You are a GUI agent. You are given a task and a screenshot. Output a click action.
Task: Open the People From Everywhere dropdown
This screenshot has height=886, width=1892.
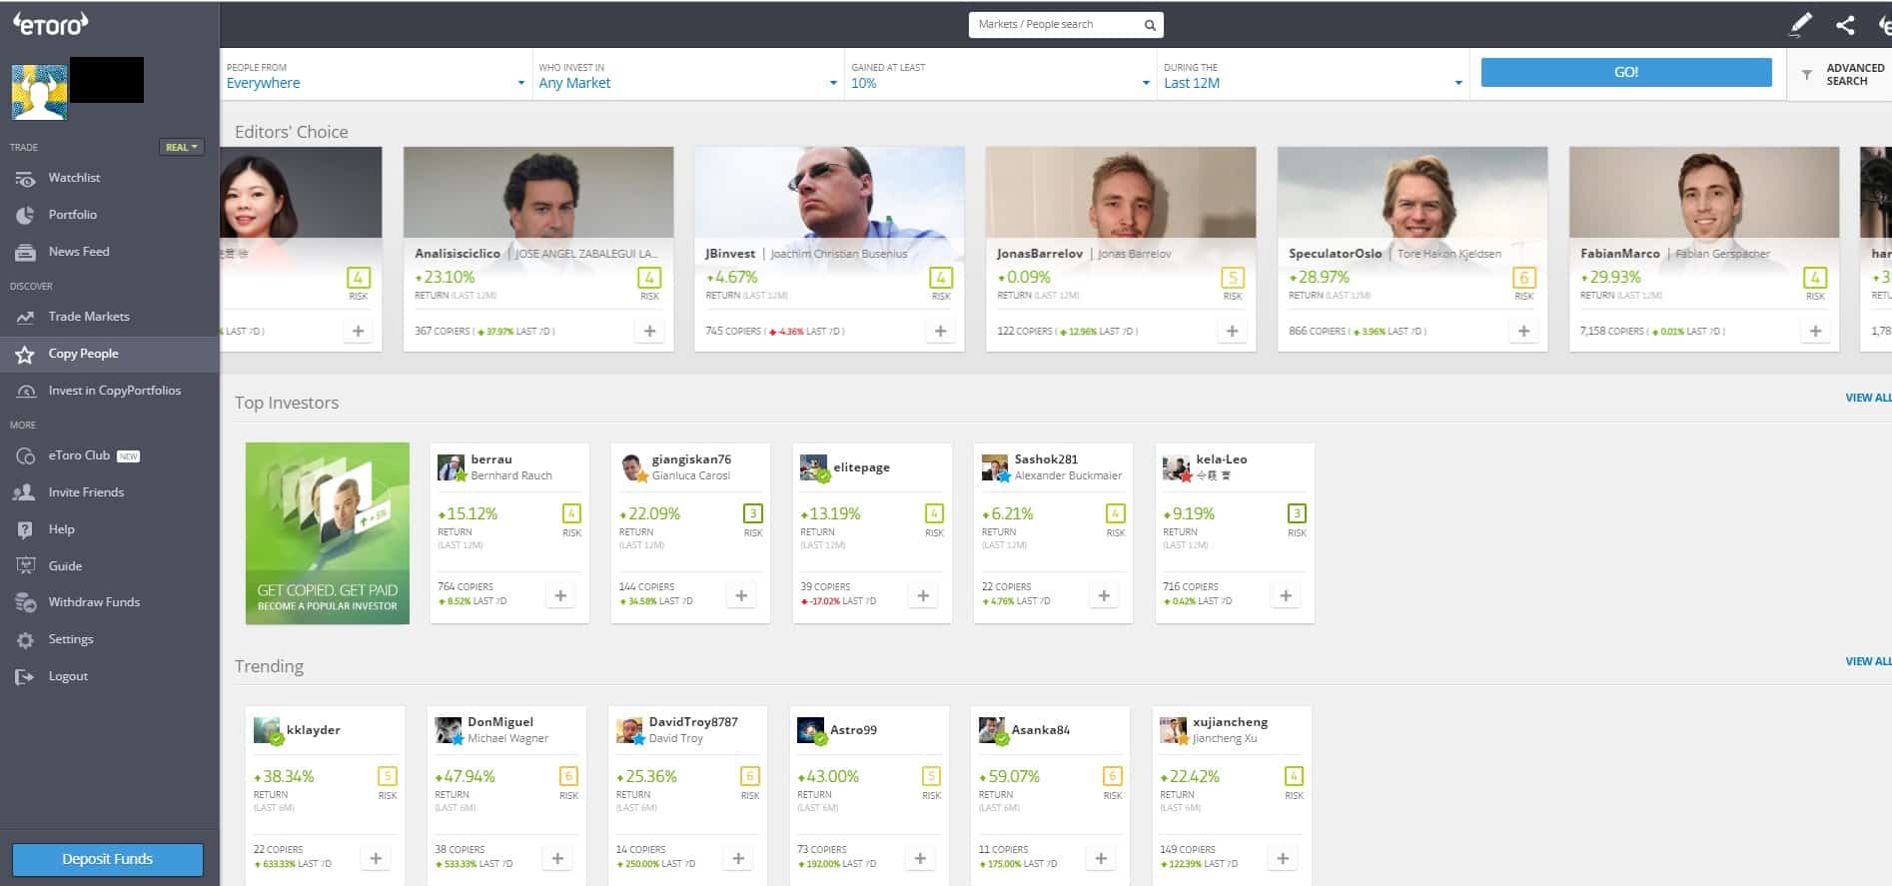pos(376,75)
